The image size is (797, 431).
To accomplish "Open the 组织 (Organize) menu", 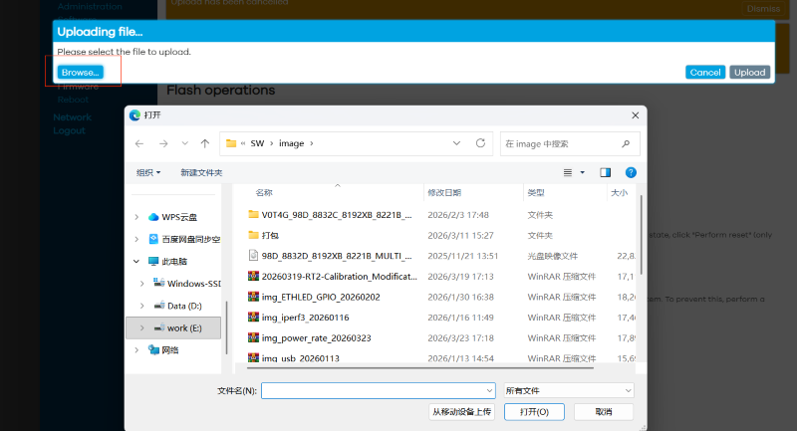I will pyautogui.click(x=148, y=172).
